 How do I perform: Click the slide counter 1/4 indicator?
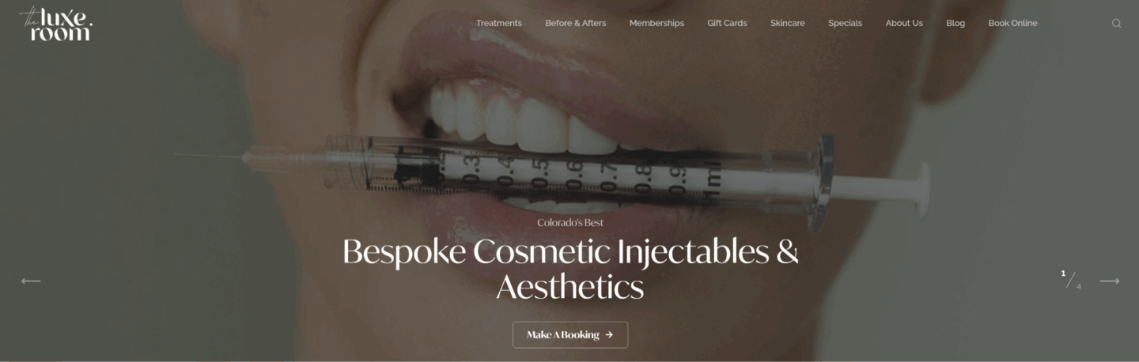click(1071, 280)
